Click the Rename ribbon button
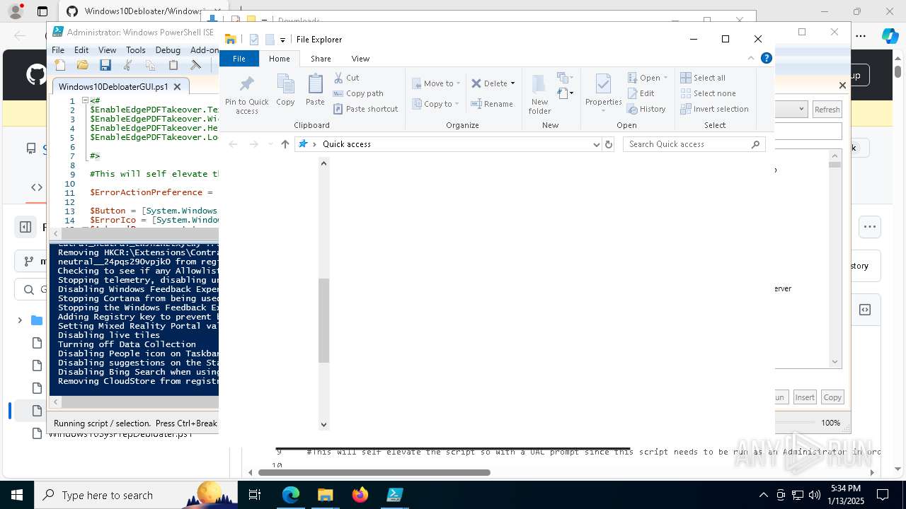Screen dimensions: 906x509 [x=492, y=104]
